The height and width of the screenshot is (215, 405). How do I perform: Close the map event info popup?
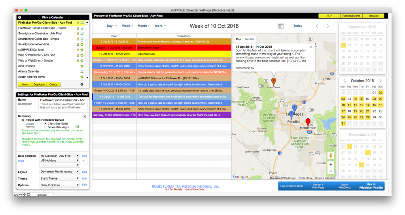[x=311, y=47]
